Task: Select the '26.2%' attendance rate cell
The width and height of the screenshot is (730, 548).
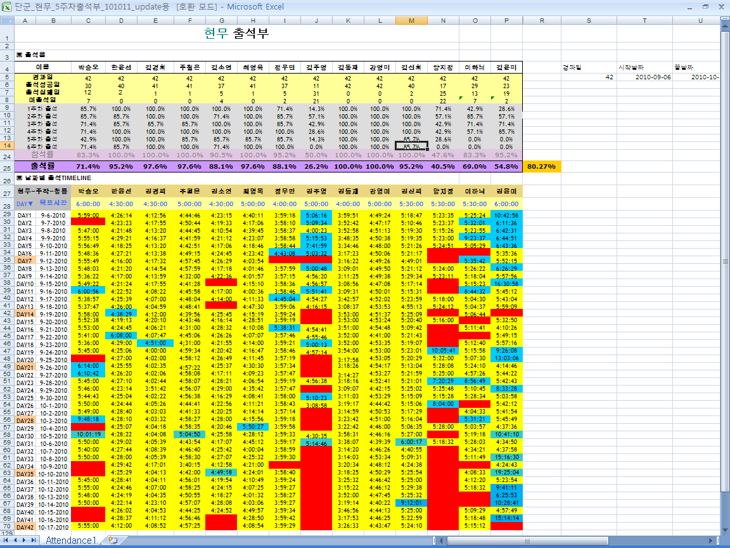Action: pos(317,166)
